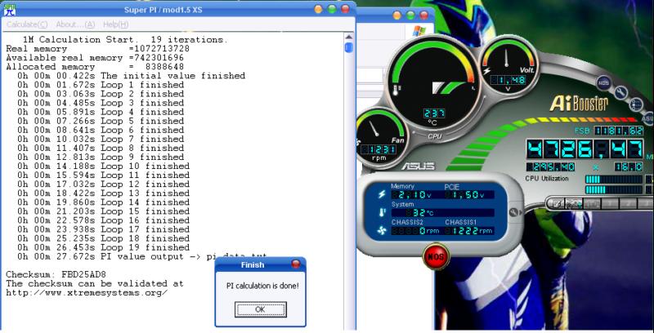
Task: Click the Allocated memory = 8388648 line
Action: click(95, 67)
